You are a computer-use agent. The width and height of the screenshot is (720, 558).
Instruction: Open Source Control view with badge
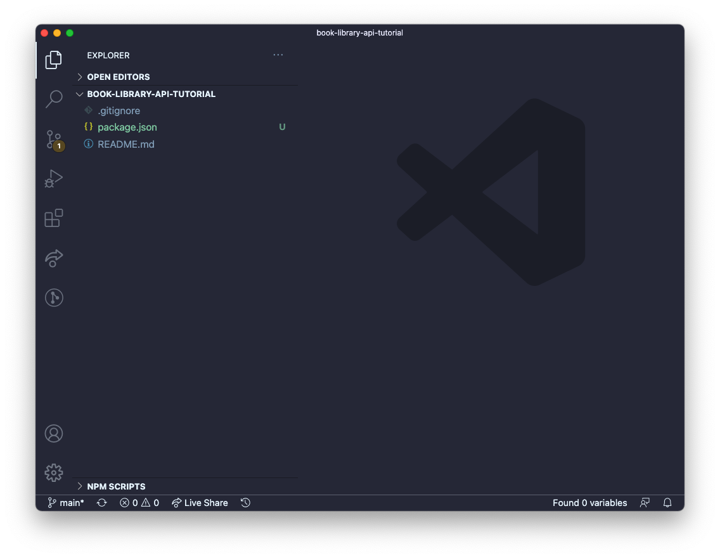click(x=55, y=139)
